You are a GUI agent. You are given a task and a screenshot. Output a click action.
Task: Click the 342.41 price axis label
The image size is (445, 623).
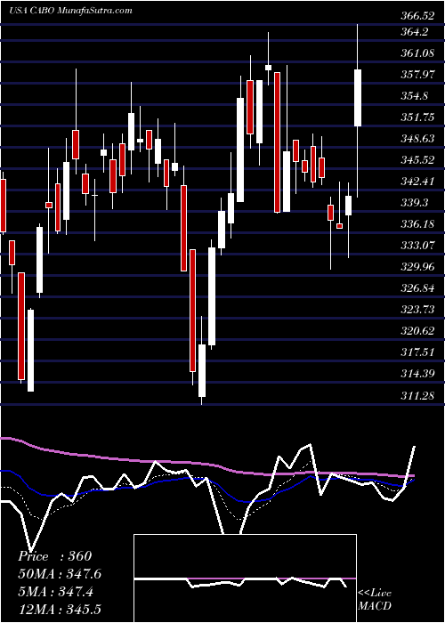(x=418, y=182)
